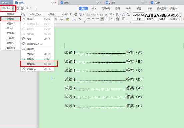Open the 表格(A) submenu item
Viewport: 184px width, 128px height.
pyautogui.click(x=11, y=43)
